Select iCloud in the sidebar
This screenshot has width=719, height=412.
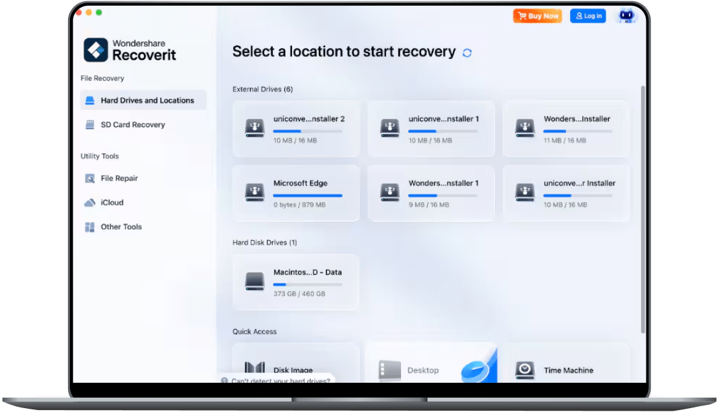click(143, 203)
